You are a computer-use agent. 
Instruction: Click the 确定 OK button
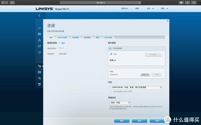coord(122,121)
